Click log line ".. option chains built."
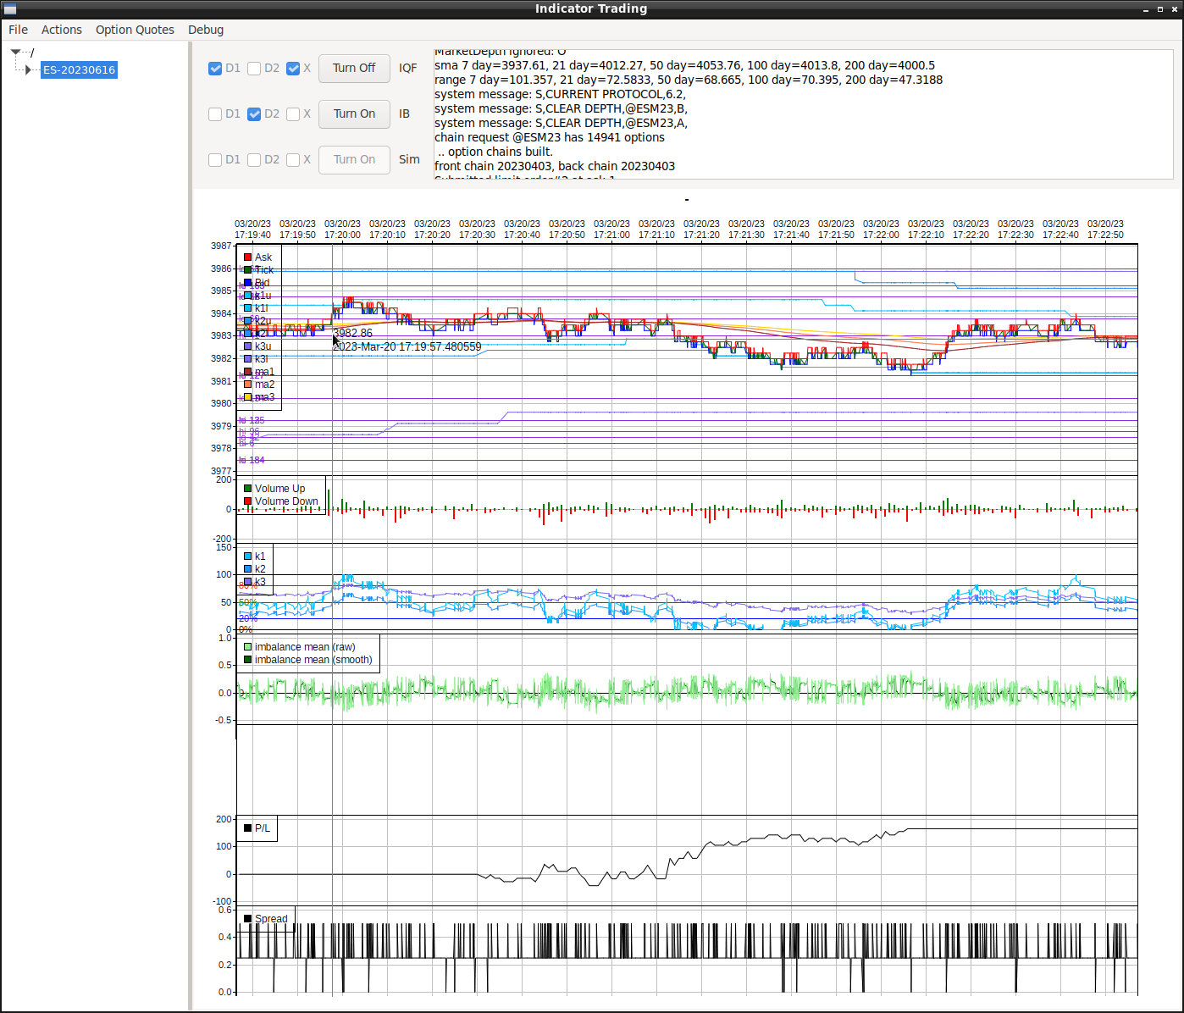 click(x=494, y=152)
